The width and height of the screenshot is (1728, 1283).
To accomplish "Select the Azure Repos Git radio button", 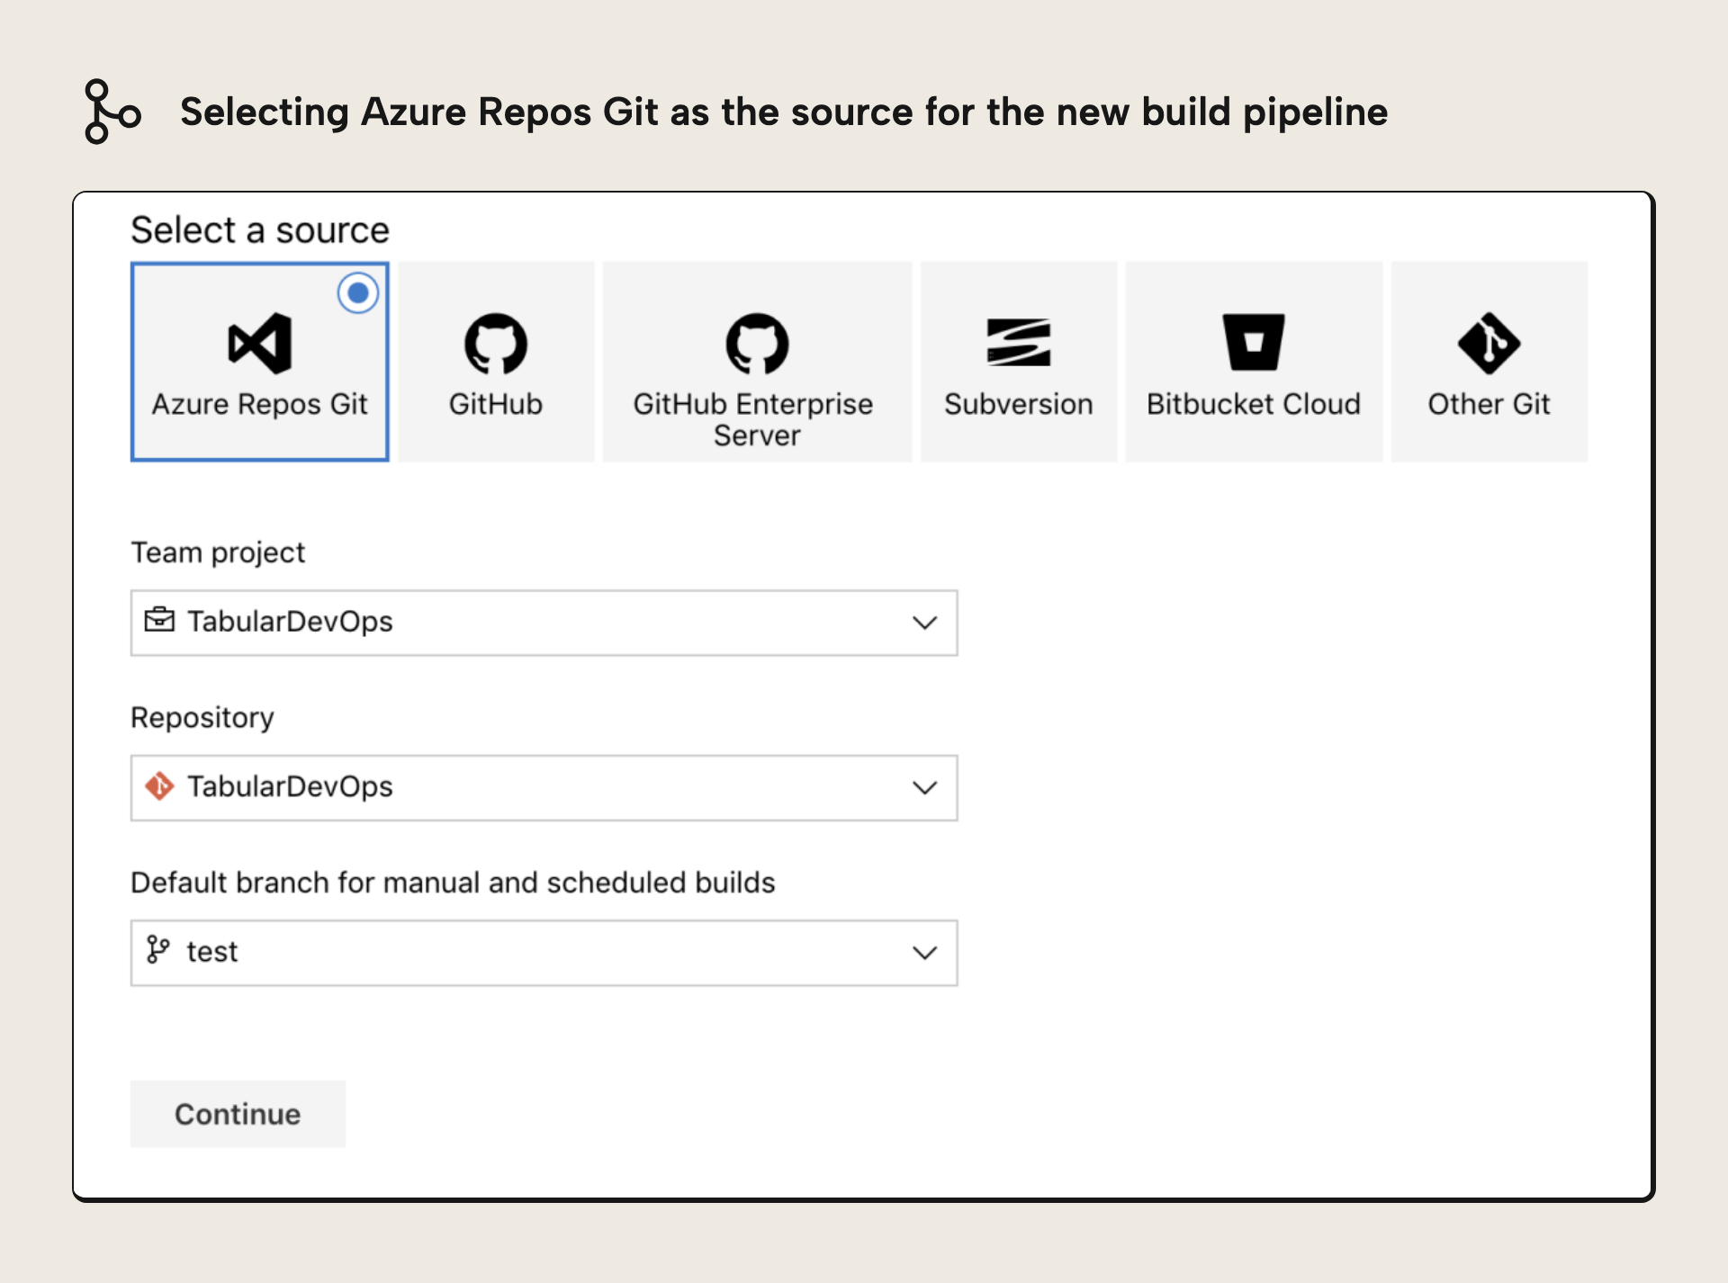I will pyautogui.click(x=357, y=293).
